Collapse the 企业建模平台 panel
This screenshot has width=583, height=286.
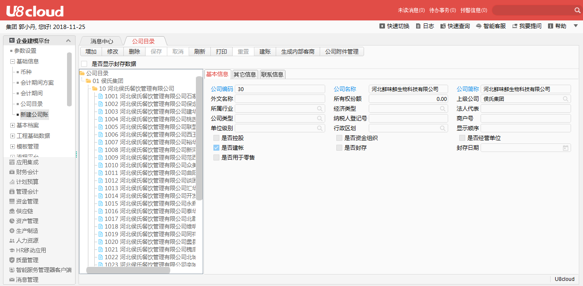[x=68, y=41]
